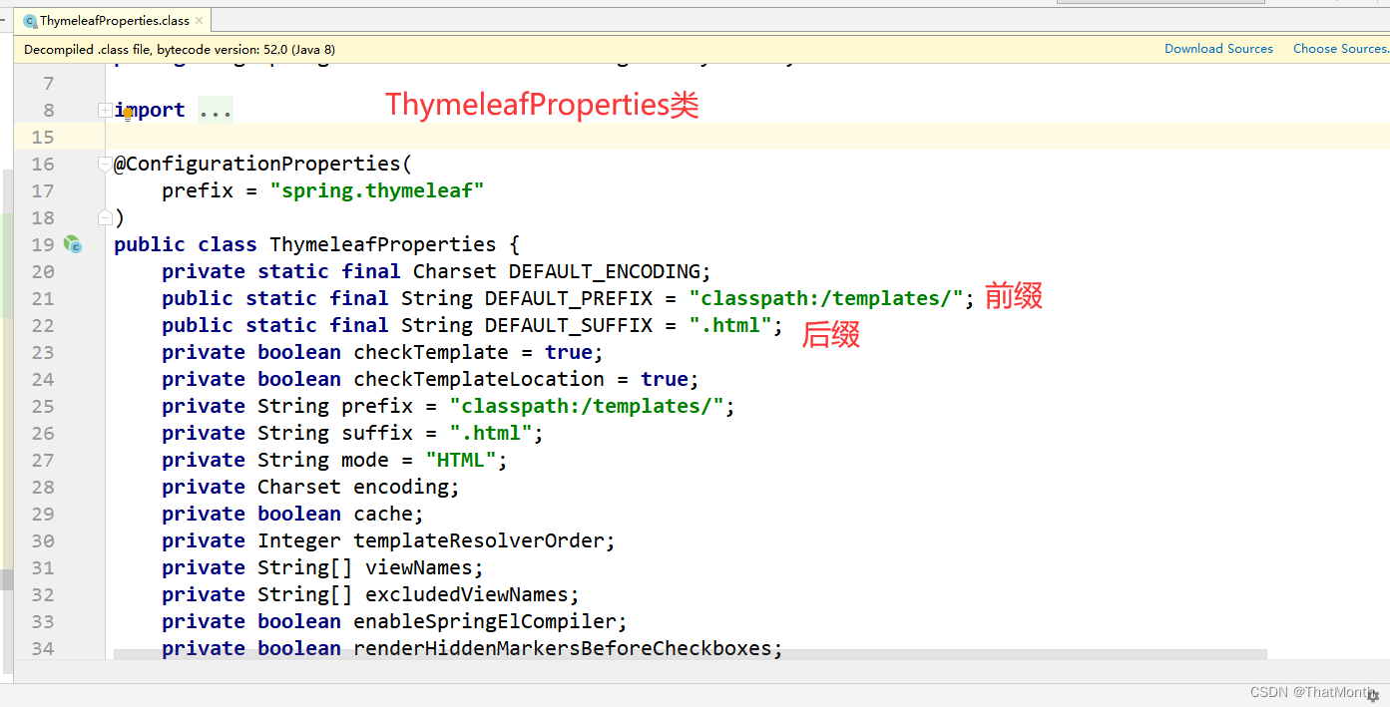Click line number 27 in the gutter
Image resolution: width=1390 pixels, height=707 pixels.
(43, 460)
